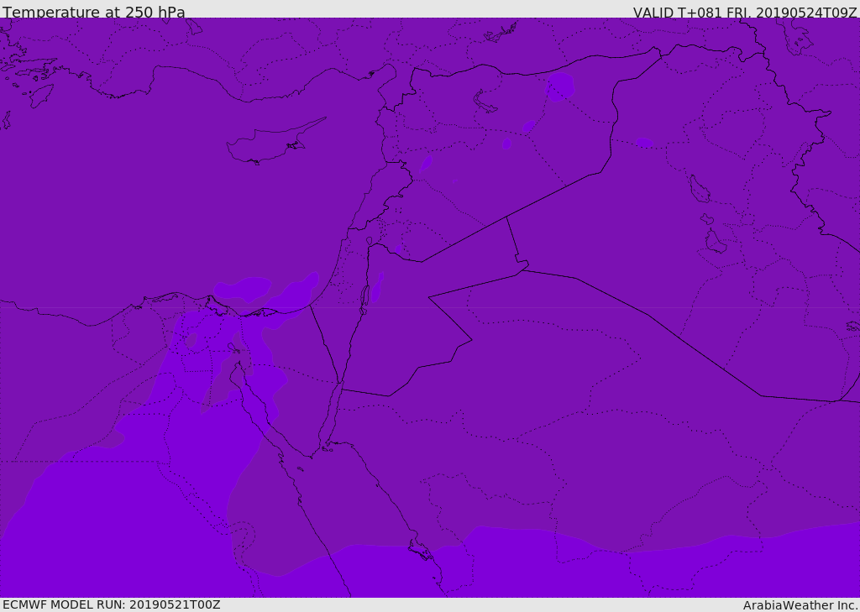Click the Dead Sea outline on the map

[x=364, y=300]
